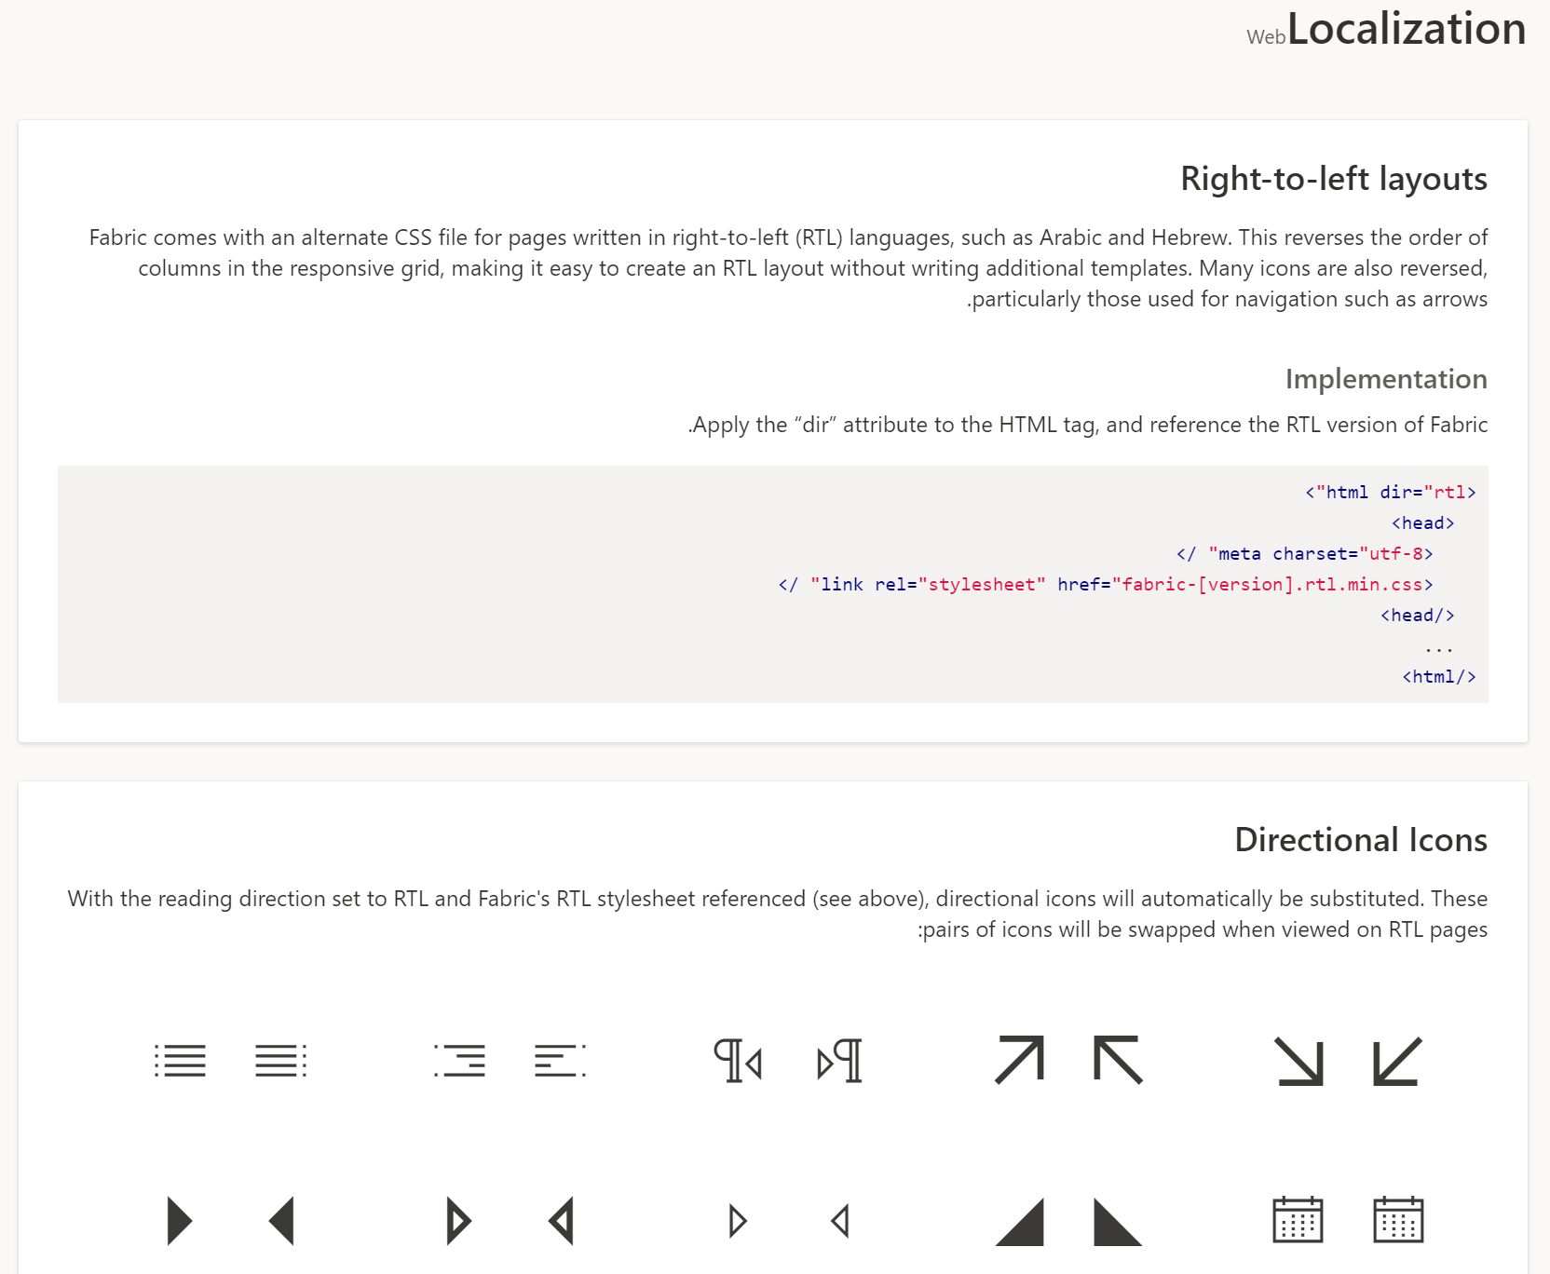The image size is (1550, 1274).
Task: Select the bold outlined left-pointing triangle icon
Action: [560, 1221]
